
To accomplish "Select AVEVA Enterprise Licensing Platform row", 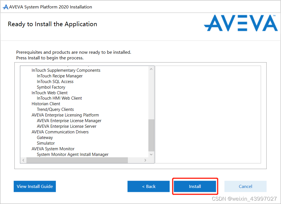I will [65, 115].
